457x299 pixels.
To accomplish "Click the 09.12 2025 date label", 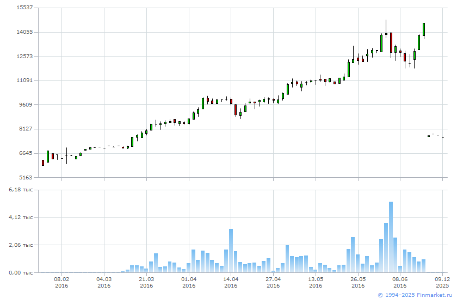I will pyautogui.click(x=442, y=282).
